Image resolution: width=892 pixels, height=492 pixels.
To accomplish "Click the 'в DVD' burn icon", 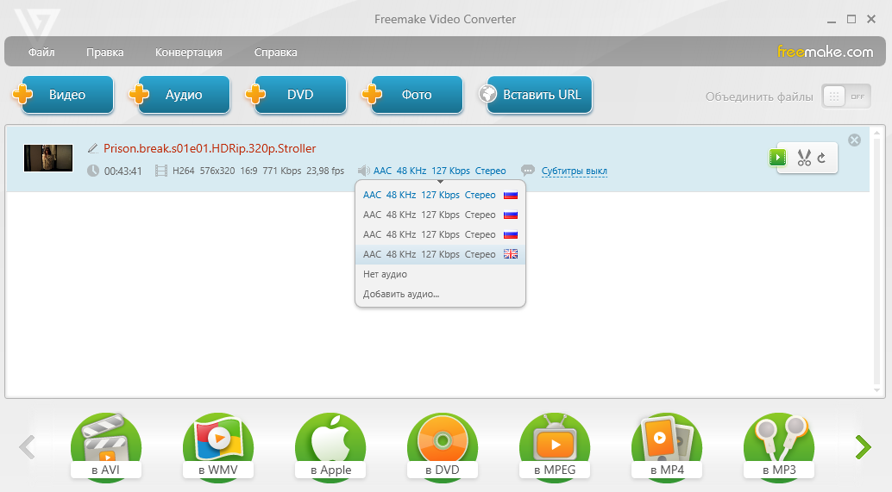I will coord(442,445).
